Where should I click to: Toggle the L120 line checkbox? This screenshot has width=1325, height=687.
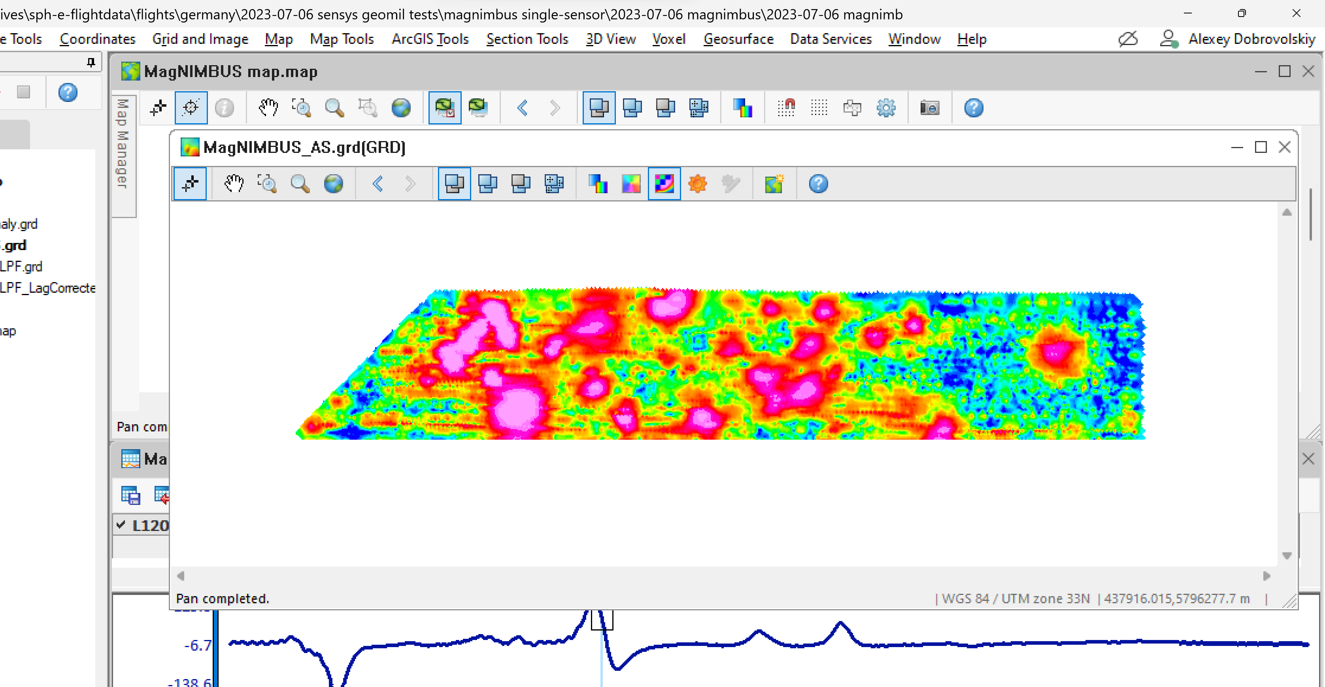(121, 525)
